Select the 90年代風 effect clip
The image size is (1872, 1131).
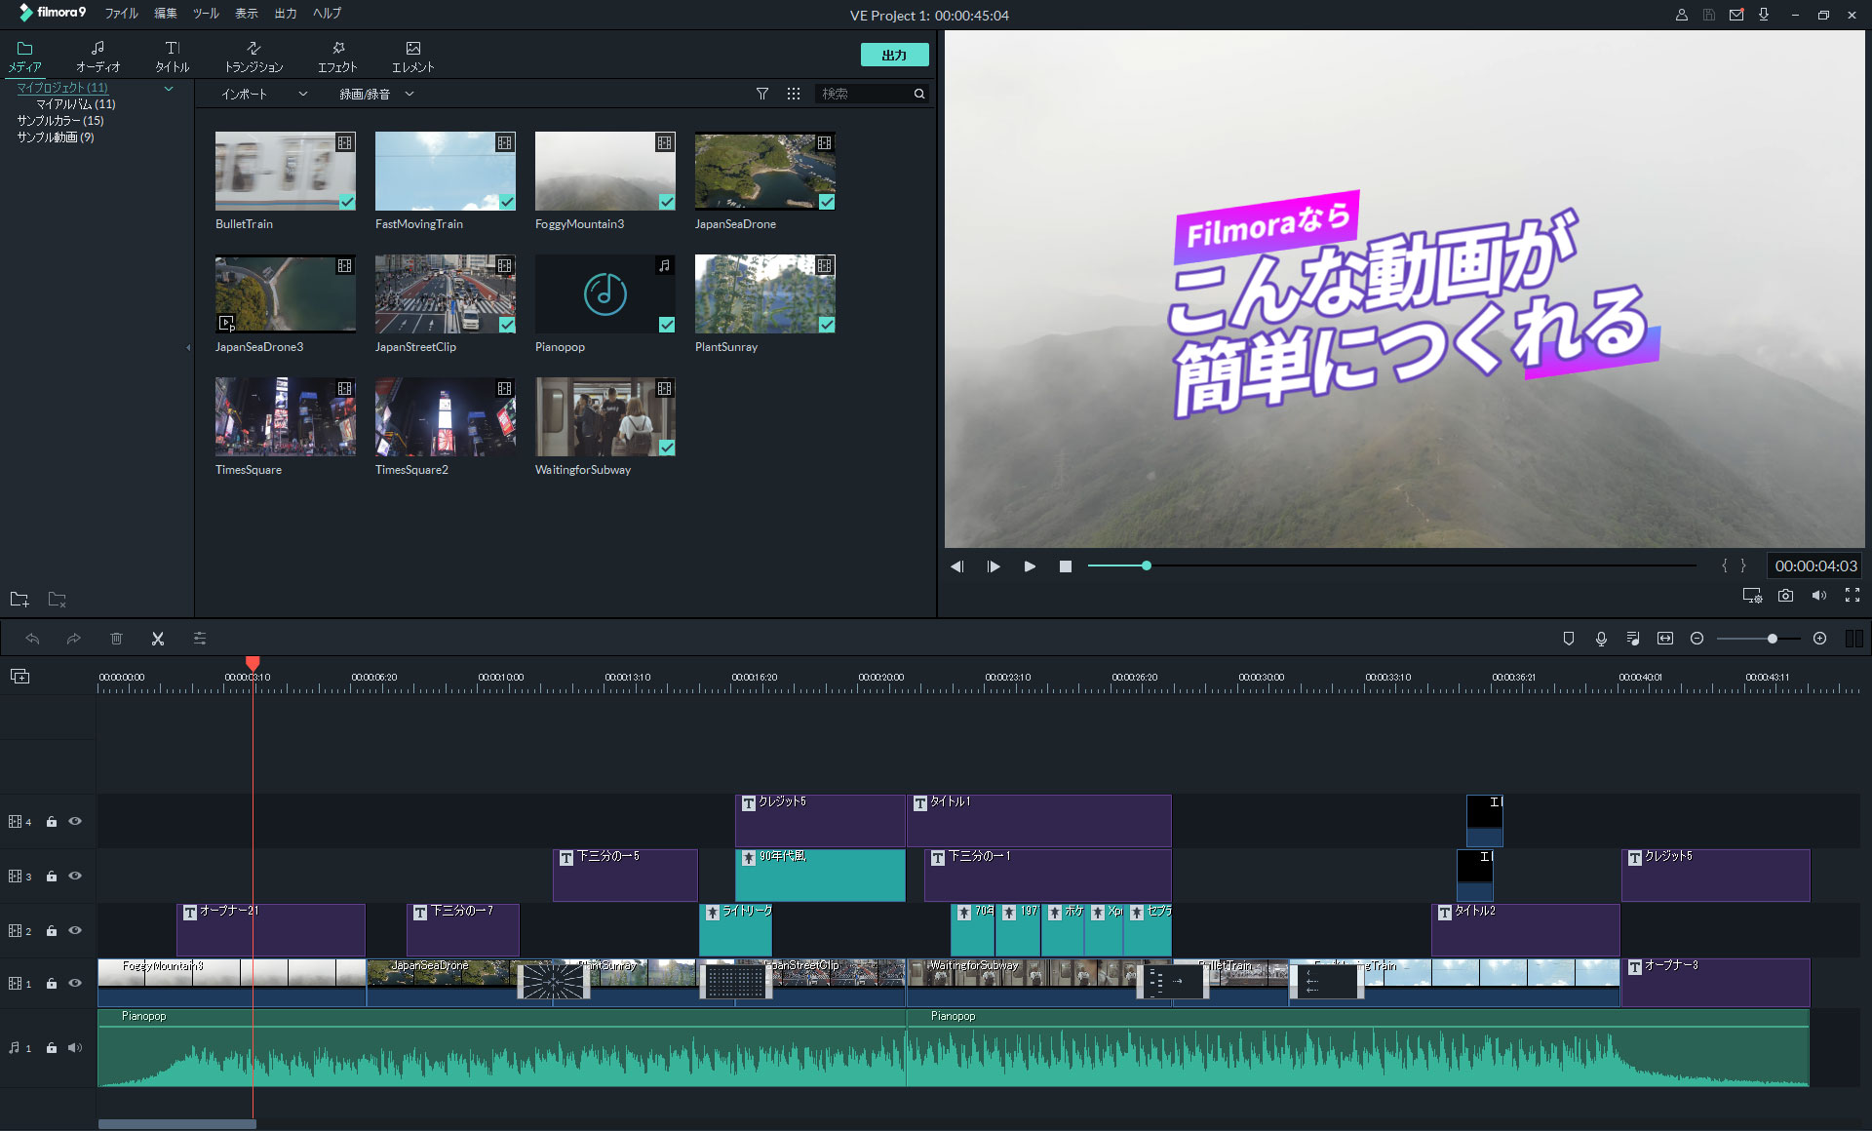(x=820, y=876)
